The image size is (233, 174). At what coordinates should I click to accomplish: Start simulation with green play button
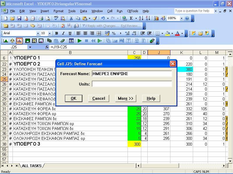(x=80, y=41)
